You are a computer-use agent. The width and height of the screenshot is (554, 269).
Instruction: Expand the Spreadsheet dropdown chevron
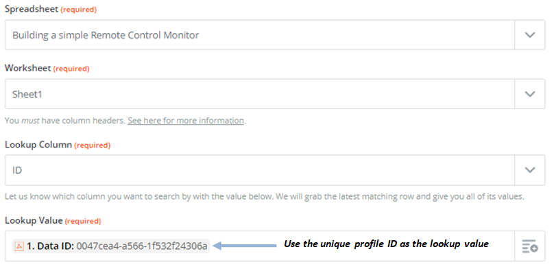[x=529, y=34]
